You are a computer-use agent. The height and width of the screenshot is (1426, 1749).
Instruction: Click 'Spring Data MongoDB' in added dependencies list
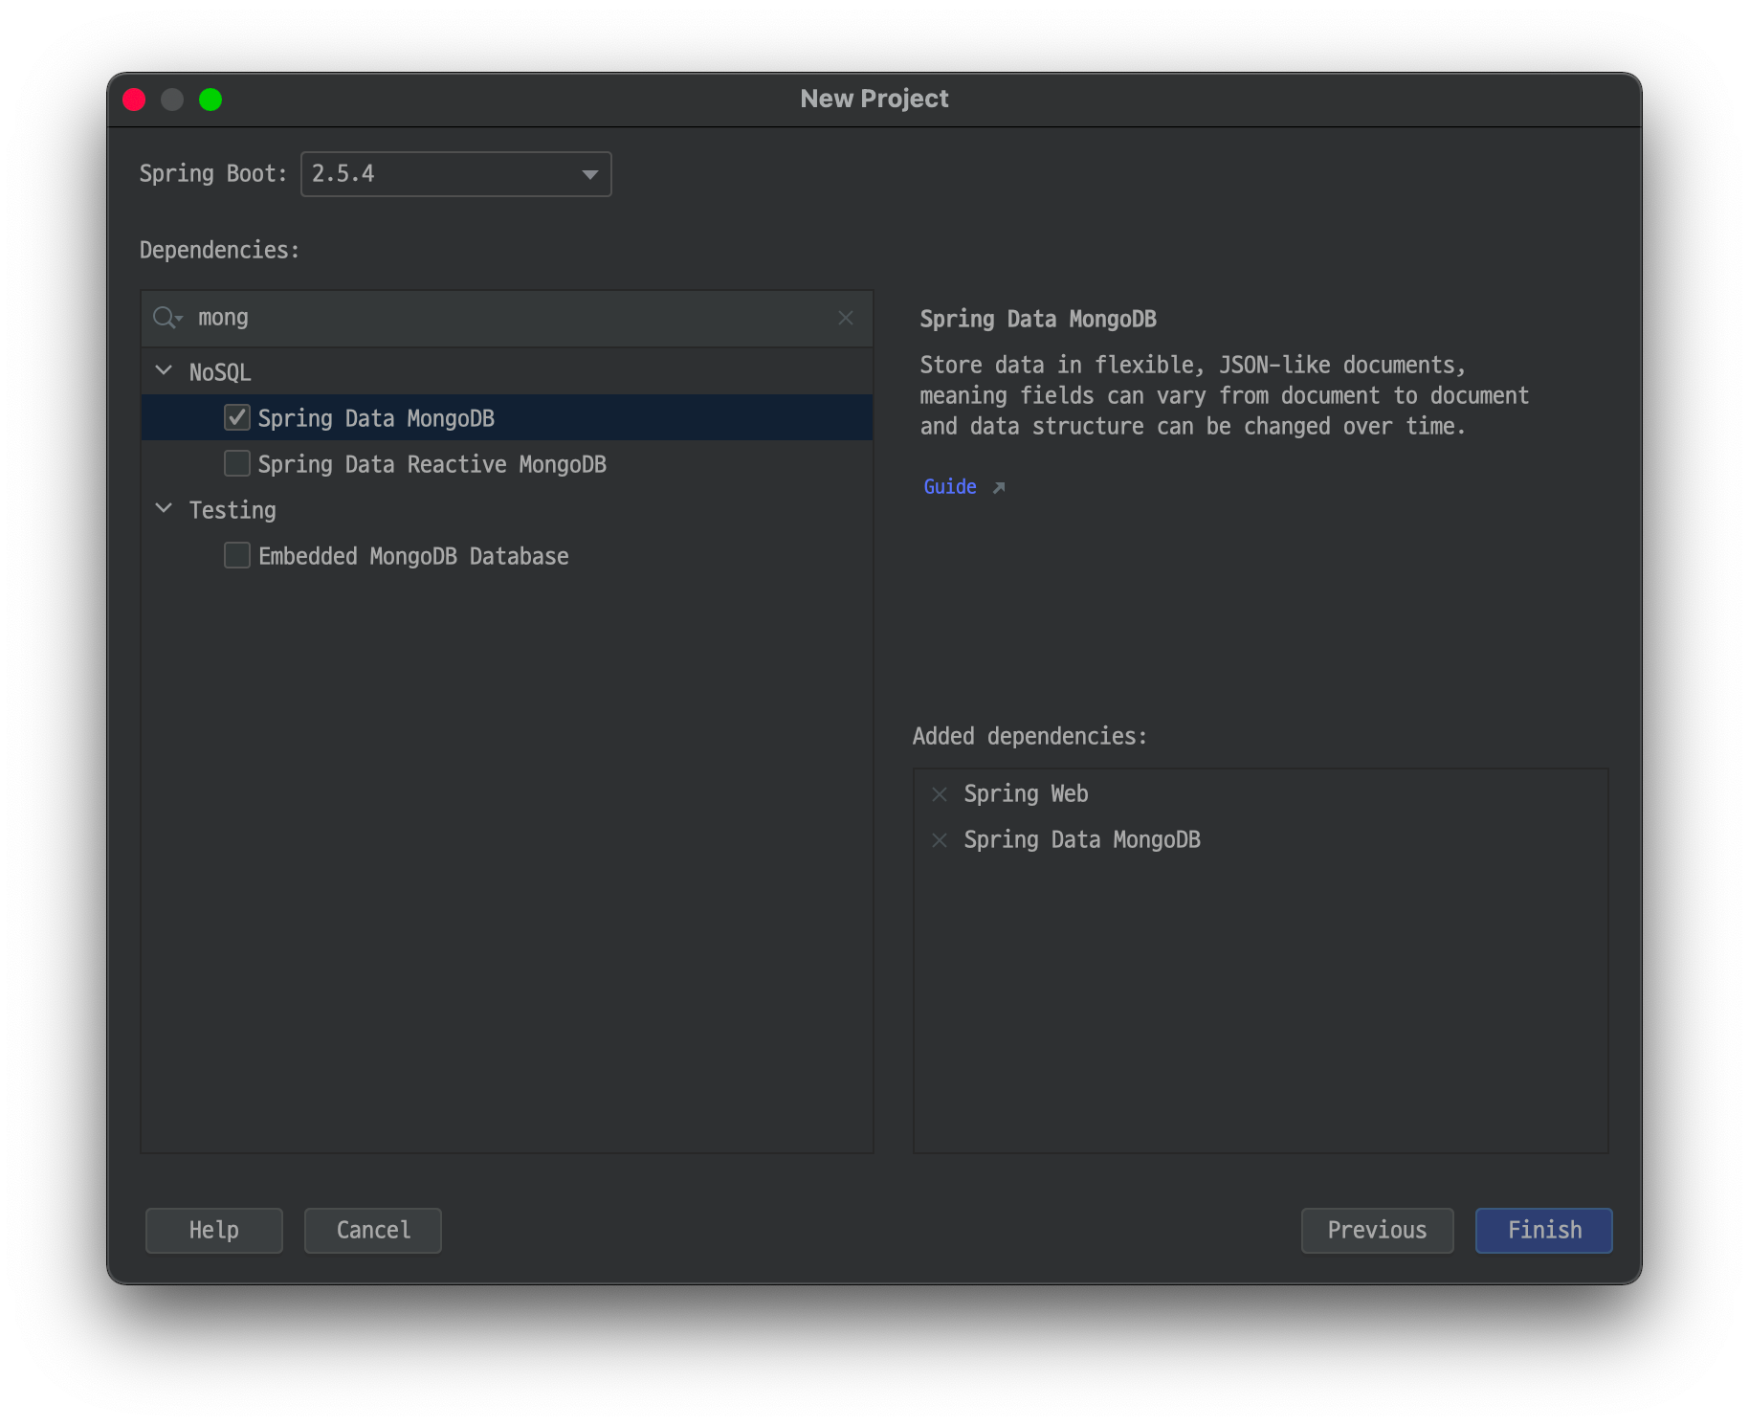pos(1082,840)
